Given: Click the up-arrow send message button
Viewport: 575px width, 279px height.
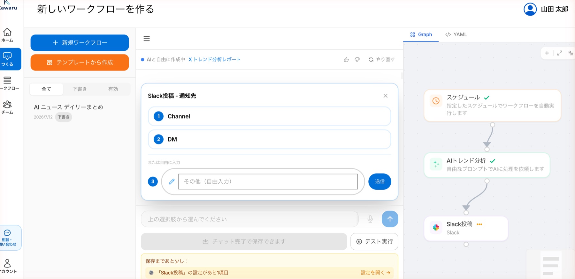Looking at the screenshot, I should click(x=390, y=219).
